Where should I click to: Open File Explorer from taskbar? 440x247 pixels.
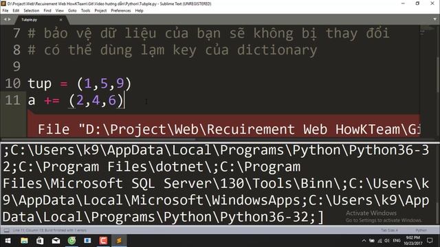pos(24,241)
